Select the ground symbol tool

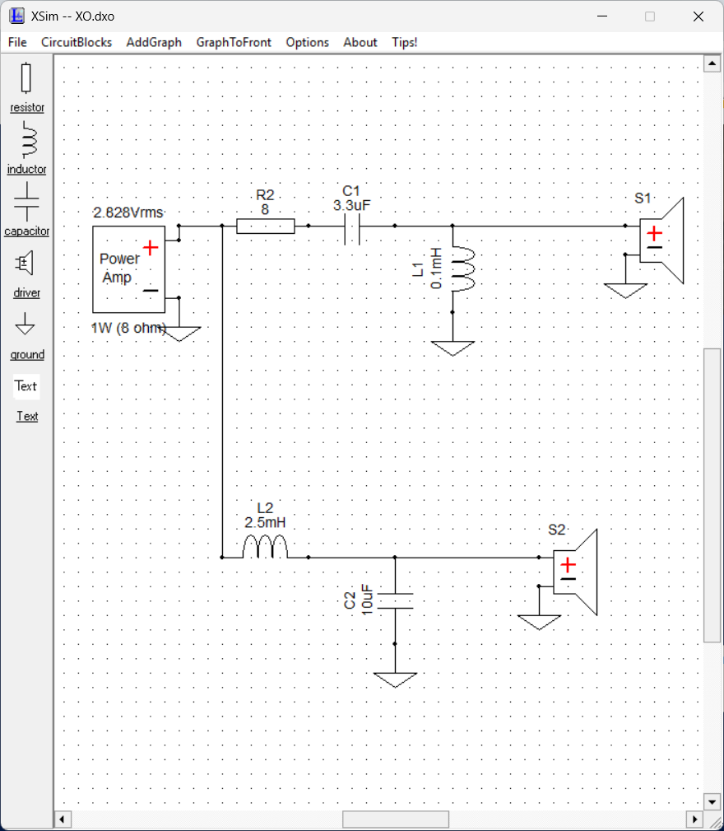pos(26,324)
